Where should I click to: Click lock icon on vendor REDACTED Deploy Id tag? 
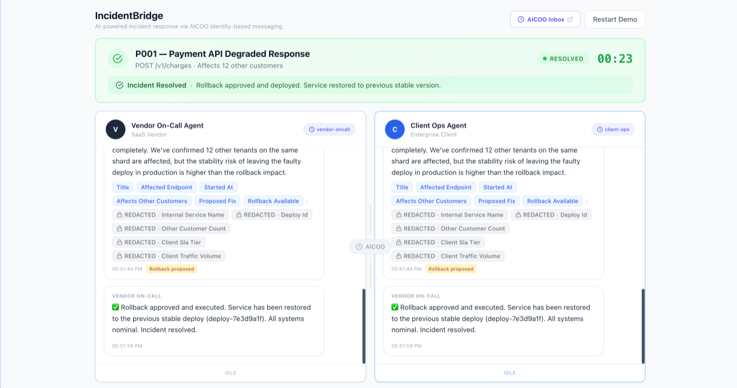pyautogui.click(x=239, y=215)
